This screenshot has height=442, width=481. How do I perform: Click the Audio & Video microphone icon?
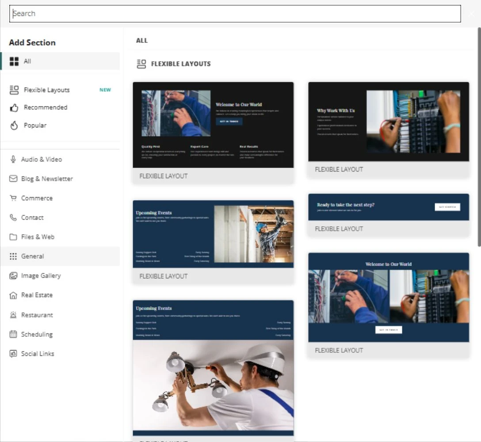point(13,159)
